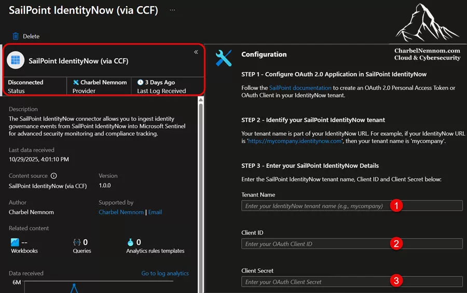Click the data received chart peak marker
This screenshot has height=293, width=467.
(x=74, y=285)
